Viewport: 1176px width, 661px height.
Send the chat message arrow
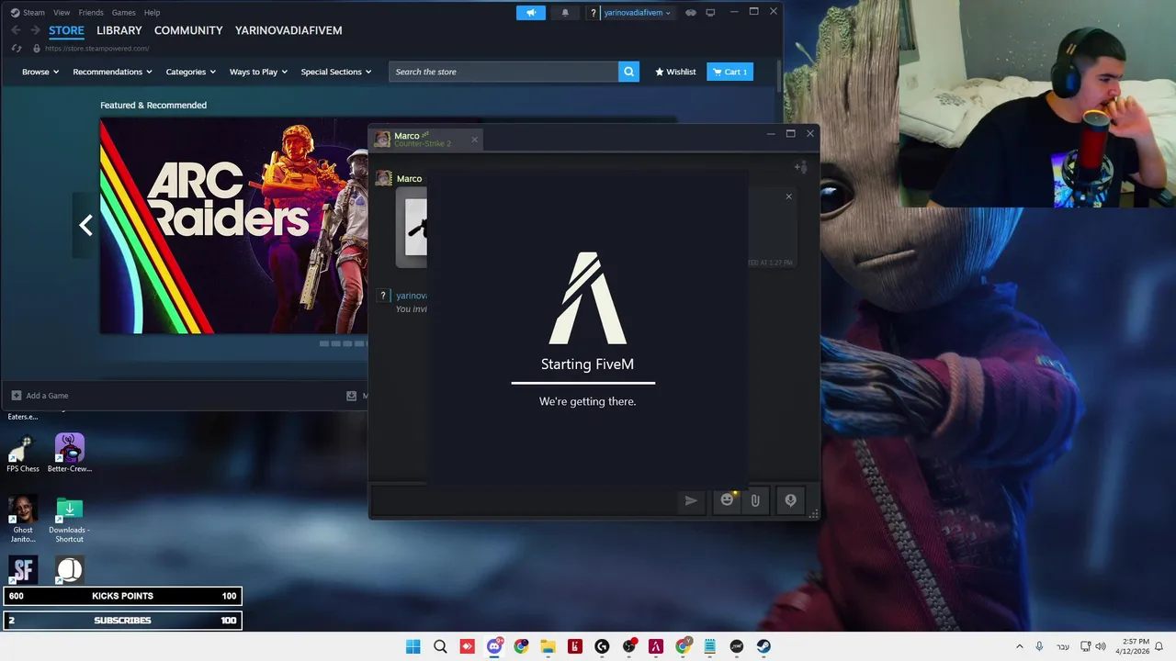click(691, 500)
